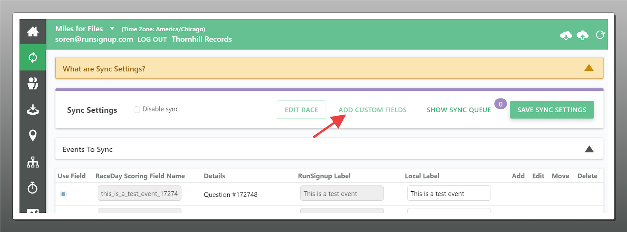Open the participants icon in sidebar
627x232 pixels.
[33, 83]
